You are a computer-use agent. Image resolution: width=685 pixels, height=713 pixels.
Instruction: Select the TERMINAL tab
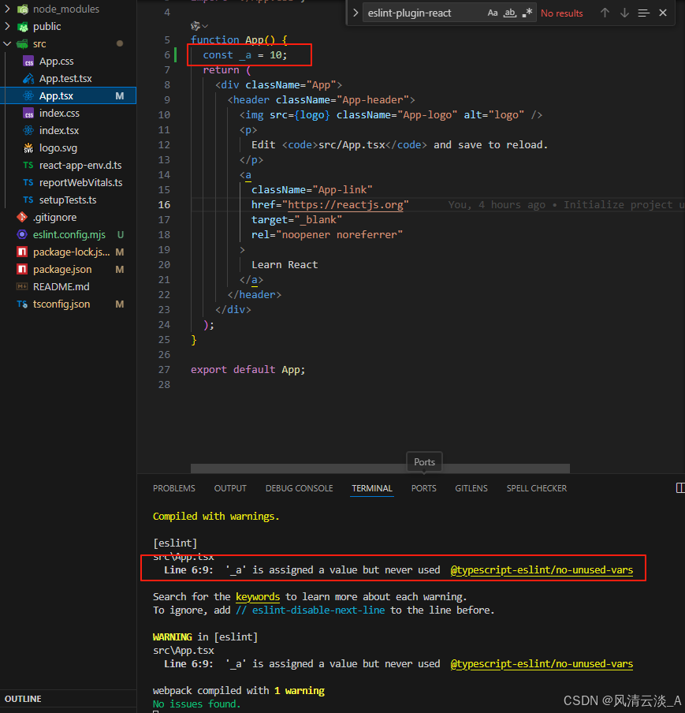coord(372,488)
